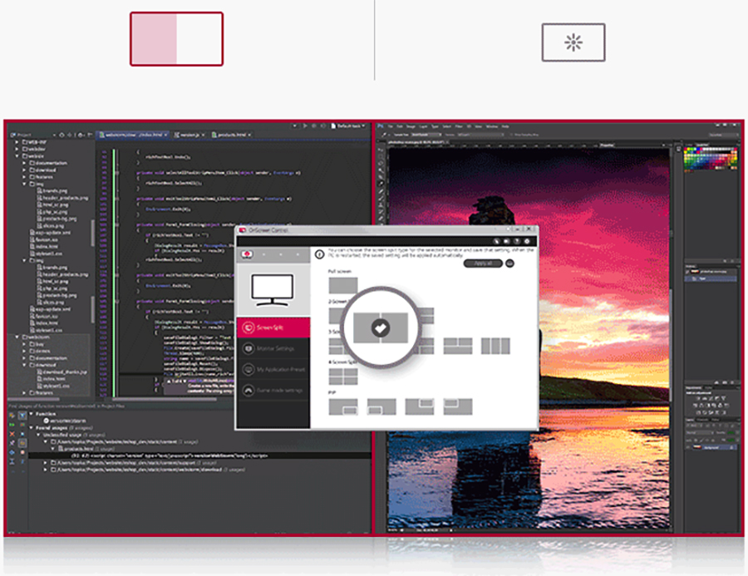This screenshot has height=576, width=748.
Task: Select the Lasso tool in Photoshop
Action: [381, 163]
